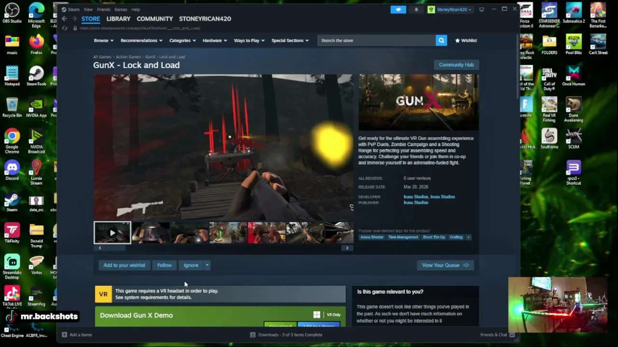Viewport: 618px width, 347px height.
Task: Switch to the LIBRARY tab
Action: [x=118, y=19]
